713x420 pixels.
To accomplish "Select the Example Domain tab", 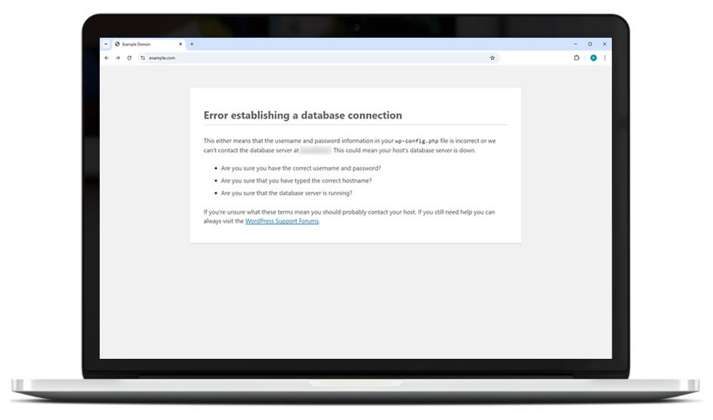I will [x=144, y=44].
